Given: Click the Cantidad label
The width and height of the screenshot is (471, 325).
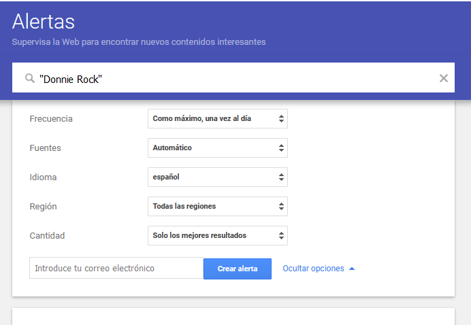Looking at the screenshot, I should (x=46, y=236).
